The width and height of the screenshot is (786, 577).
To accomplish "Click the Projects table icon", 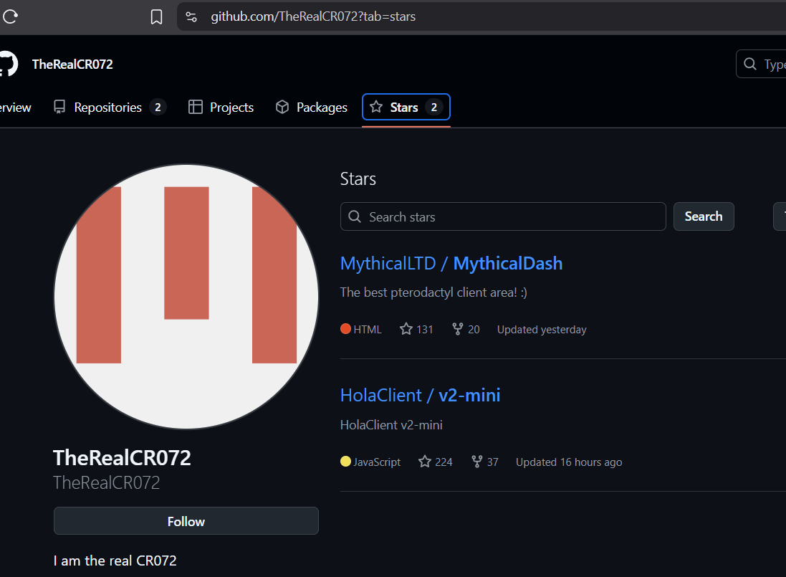I will (195, 107).
